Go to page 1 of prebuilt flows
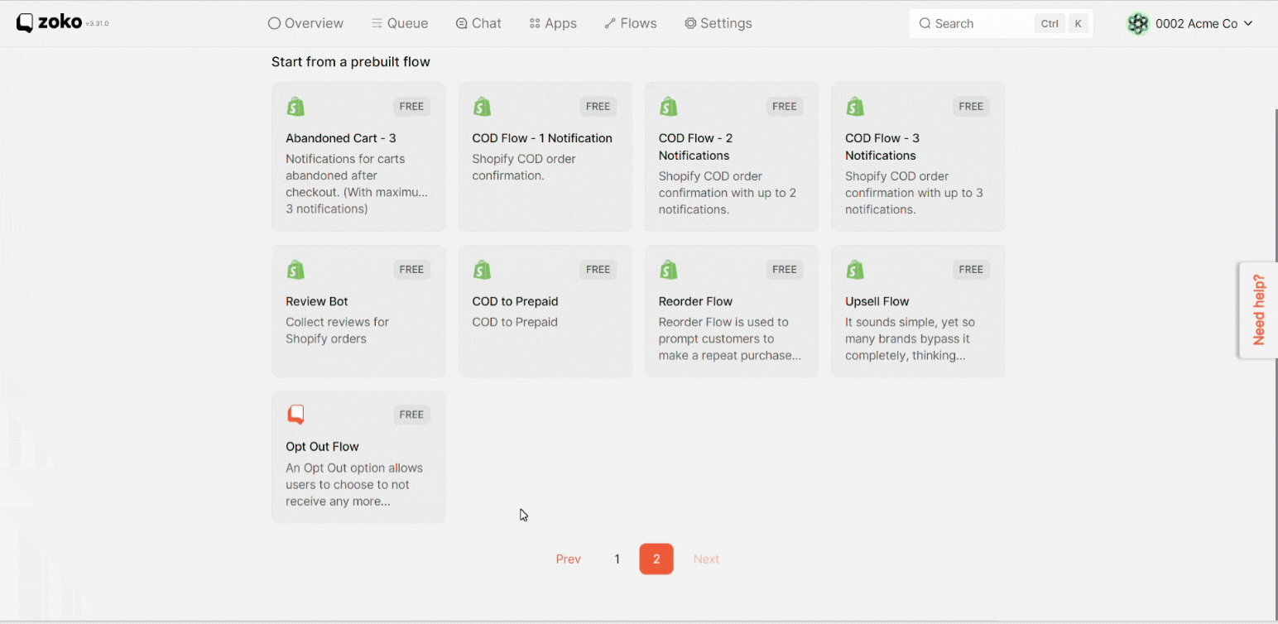The width and height of the screenshot is (1278, 624). [x=617, y=559]
